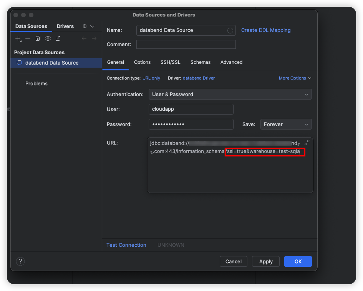363x291 pixels.
Task: Open the help question mark button
Action: [x=20, y=261]
